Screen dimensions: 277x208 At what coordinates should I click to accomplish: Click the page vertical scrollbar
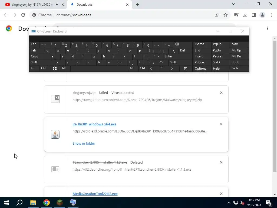tap(275, 106)
